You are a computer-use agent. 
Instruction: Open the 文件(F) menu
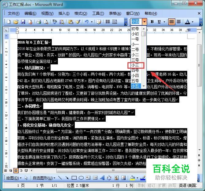tap(13, 13)
